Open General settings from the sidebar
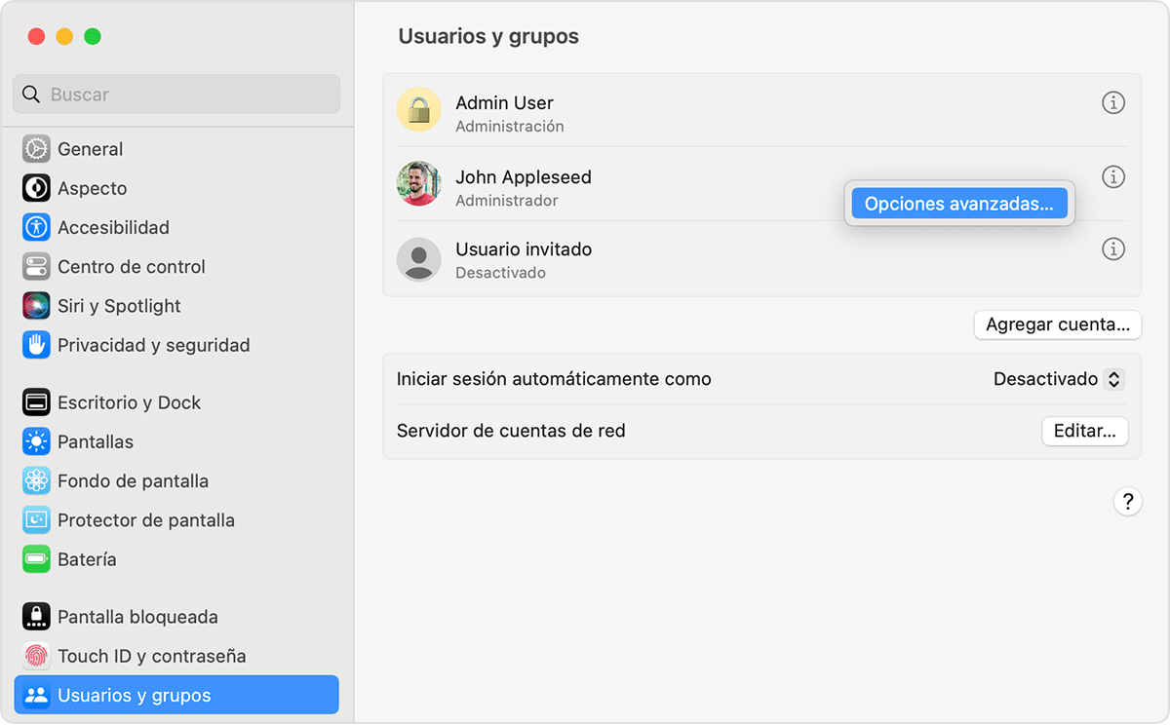Viewport: 1170px width, 725px height. [x=93, y=148]
